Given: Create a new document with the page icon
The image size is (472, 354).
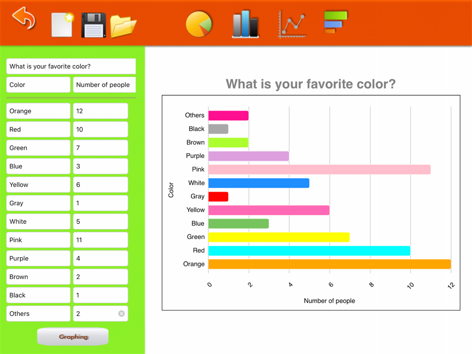Looking at the screenshot, I should point(62,25).
